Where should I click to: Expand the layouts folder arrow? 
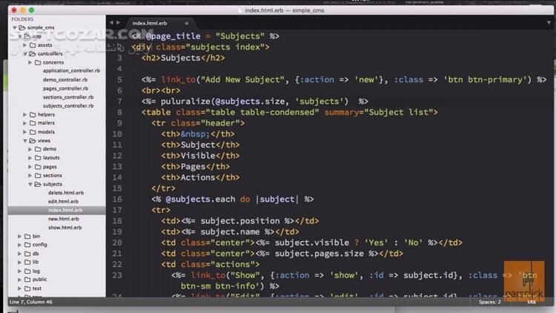click(x=30, y=158)
